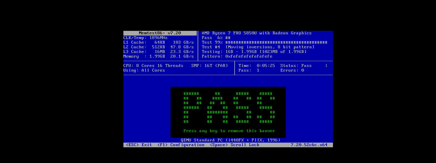Viewport: 436px width, 163px height.
Task: Click the Test 99% progress bar
Action: (x=264, y=42)
